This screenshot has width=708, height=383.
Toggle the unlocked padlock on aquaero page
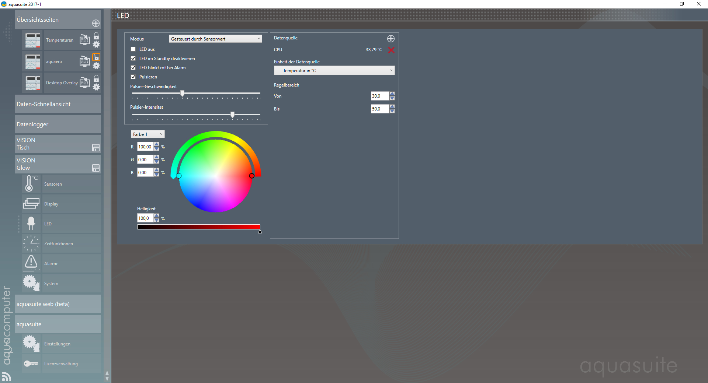click(96, 57)
